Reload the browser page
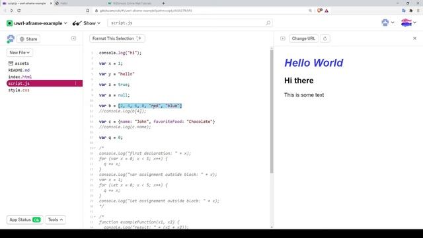This screenshot has height=238, width=423. tap(19, 11)
